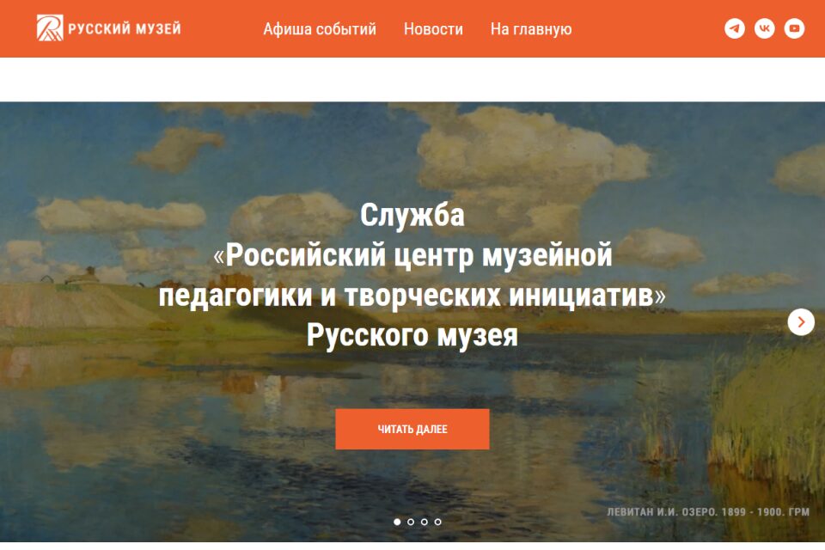Click the word 'Служба' in the heading

(x=412, y=215)
